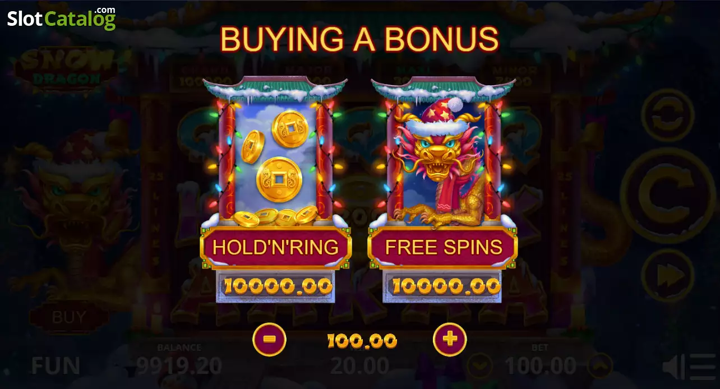Buy the Free Spins bonus
720x389 pixels.
443,247
